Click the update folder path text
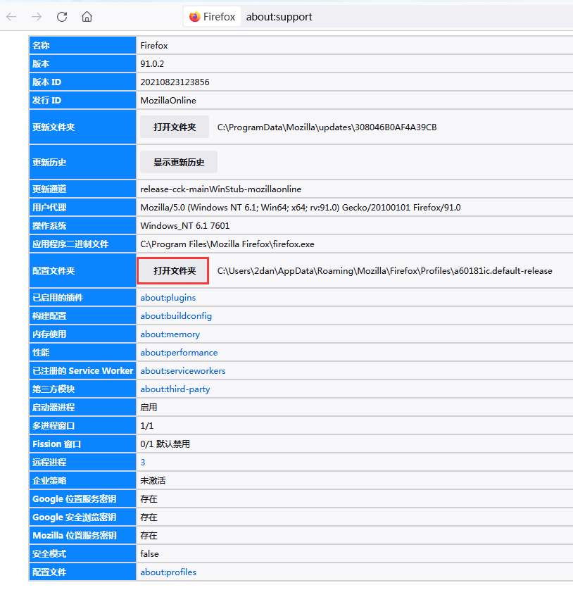 (327, 127)
